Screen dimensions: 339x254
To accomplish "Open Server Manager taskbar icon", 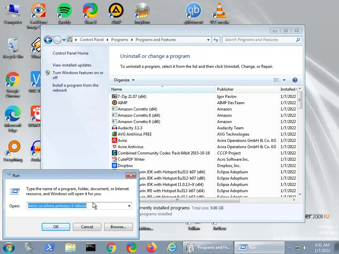I will pos(29,247).
